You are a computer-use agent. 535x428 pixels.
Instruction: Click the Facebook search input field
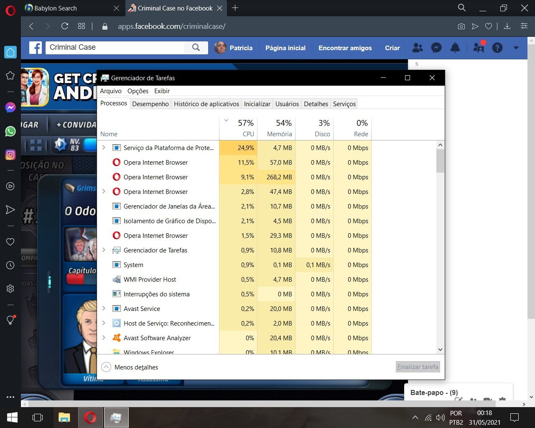click(x=115, y=48)
